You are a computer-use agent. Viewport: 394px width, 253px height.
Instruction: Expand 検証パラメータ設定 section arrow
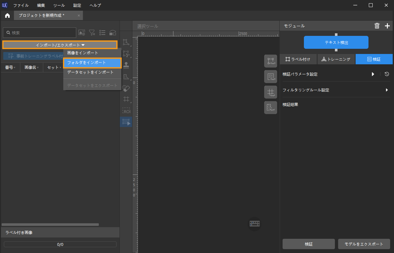pos(373,74)
